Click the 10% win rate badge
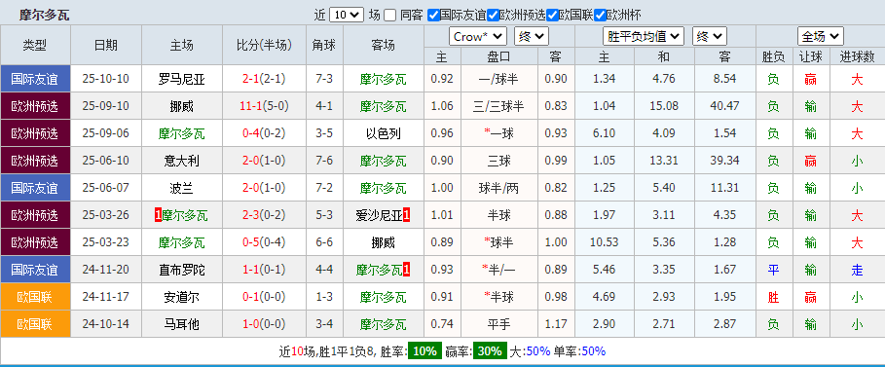885x367 pixels. (x=425, y=351)
